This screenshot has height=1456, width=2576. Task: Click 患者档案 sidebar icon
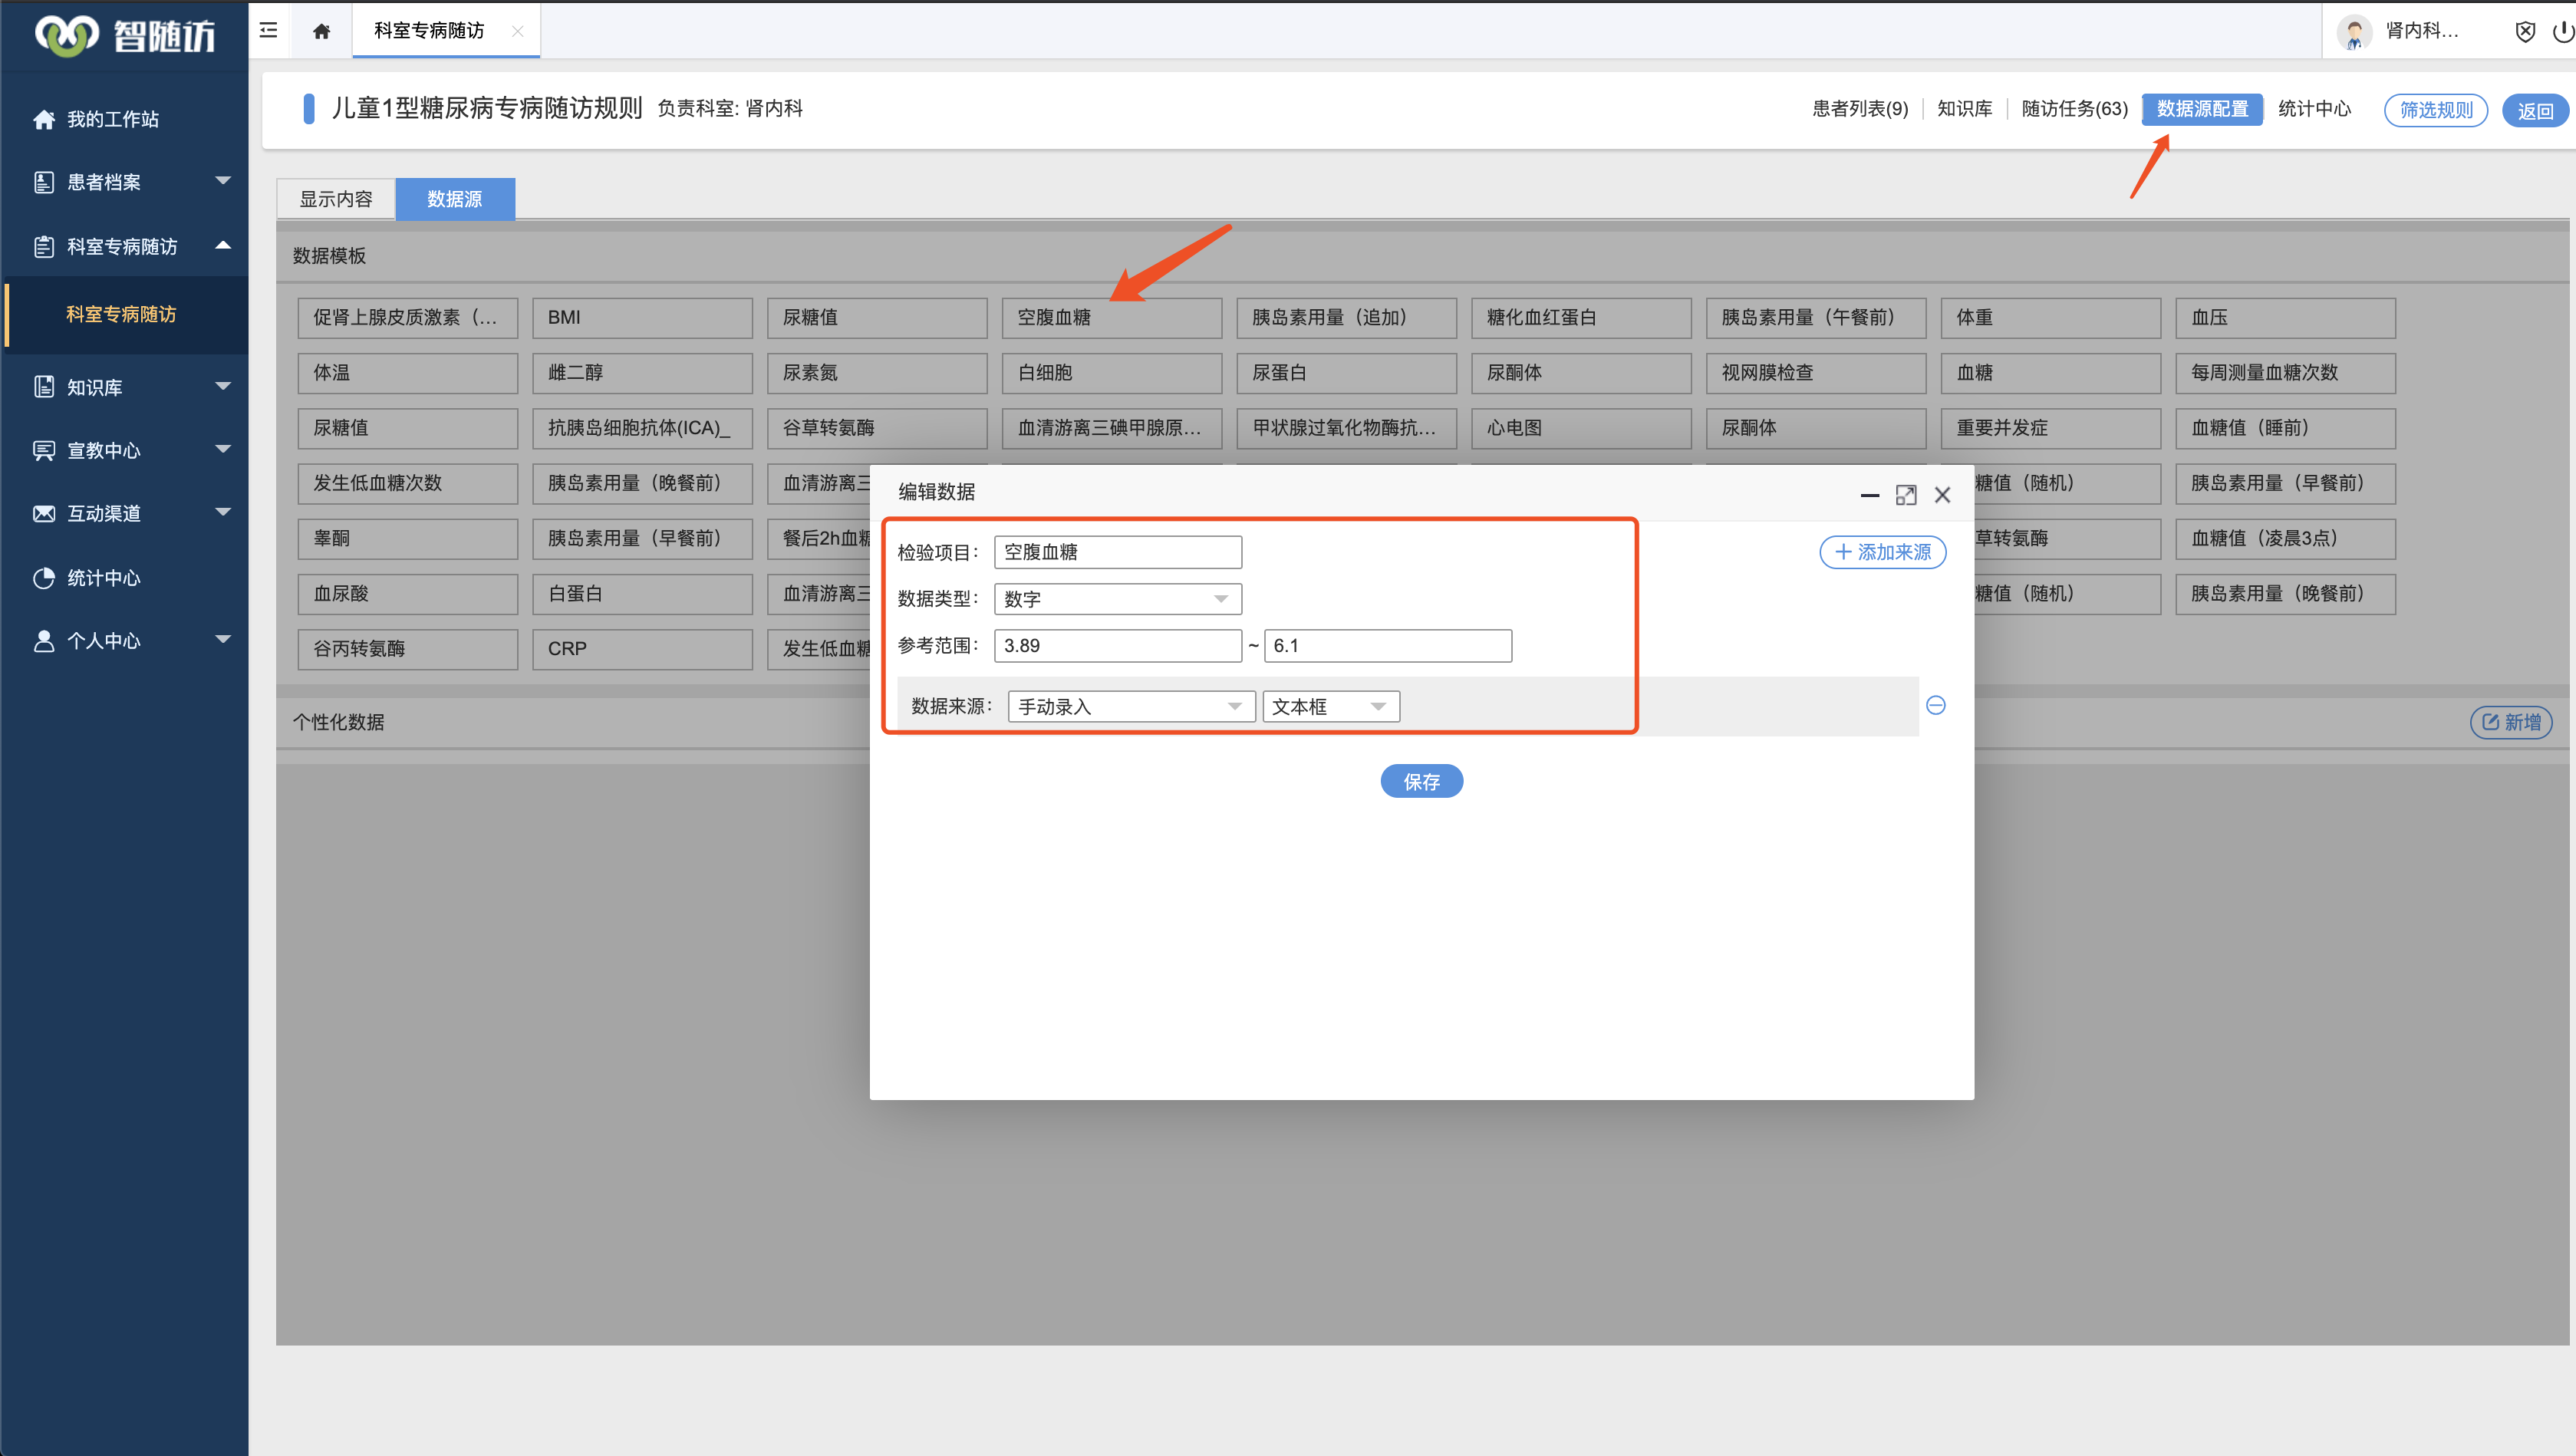(44, 182)
